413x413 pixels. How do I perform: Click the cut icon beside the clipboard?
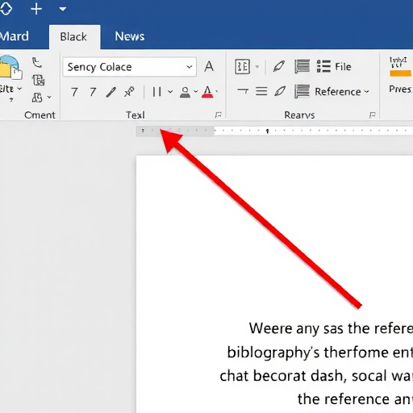tap(37, 63)
